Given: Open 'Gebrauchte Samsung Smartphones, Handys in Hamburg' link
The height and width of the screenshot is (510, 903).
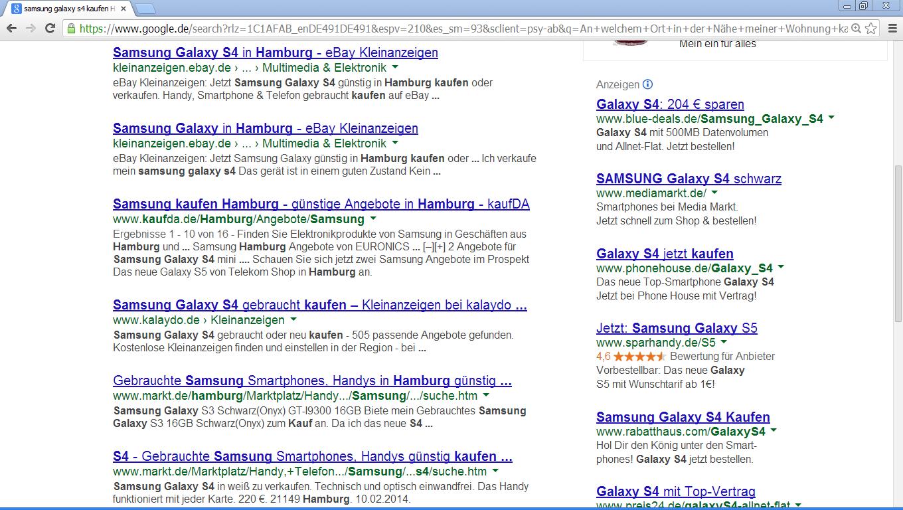Looking at the screenshot, I should (x=312, y=381).
